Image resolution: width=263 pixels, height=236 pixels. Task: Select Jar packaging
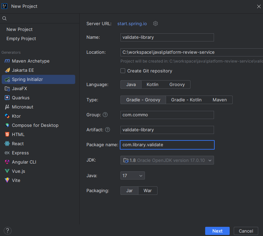click(130, 191)
